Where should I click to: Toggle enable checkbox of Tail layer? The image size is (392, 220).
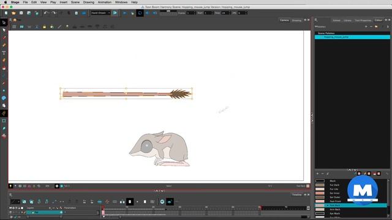pyautogui.click(x=10, y=212)
